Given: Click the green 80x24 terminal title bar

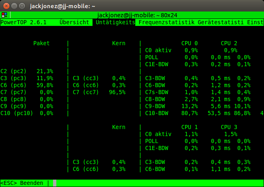Looking at the screenshot, I should point(136,15).
